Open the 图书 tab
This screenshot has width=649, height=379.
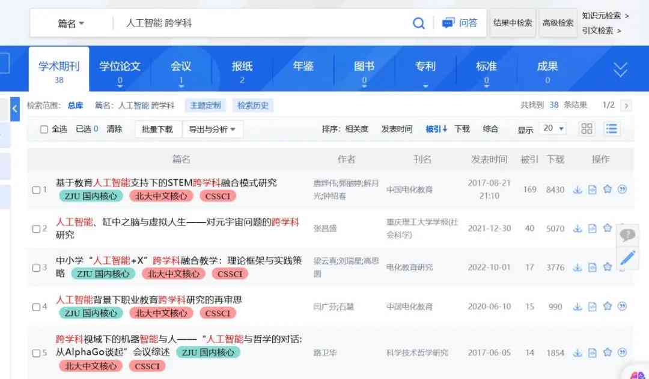tap(364, 70)
